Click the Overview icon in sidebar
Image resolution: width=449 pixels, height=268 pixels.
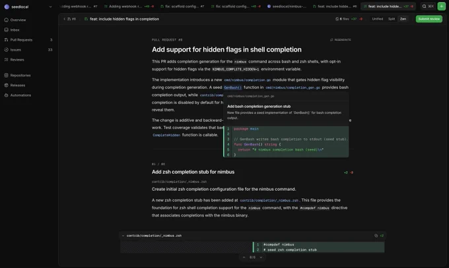pos(7,20)
